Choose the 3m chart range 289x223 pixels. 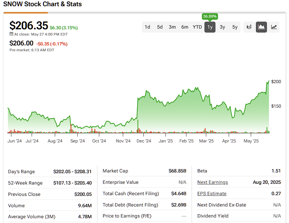(x=172, y=27)
